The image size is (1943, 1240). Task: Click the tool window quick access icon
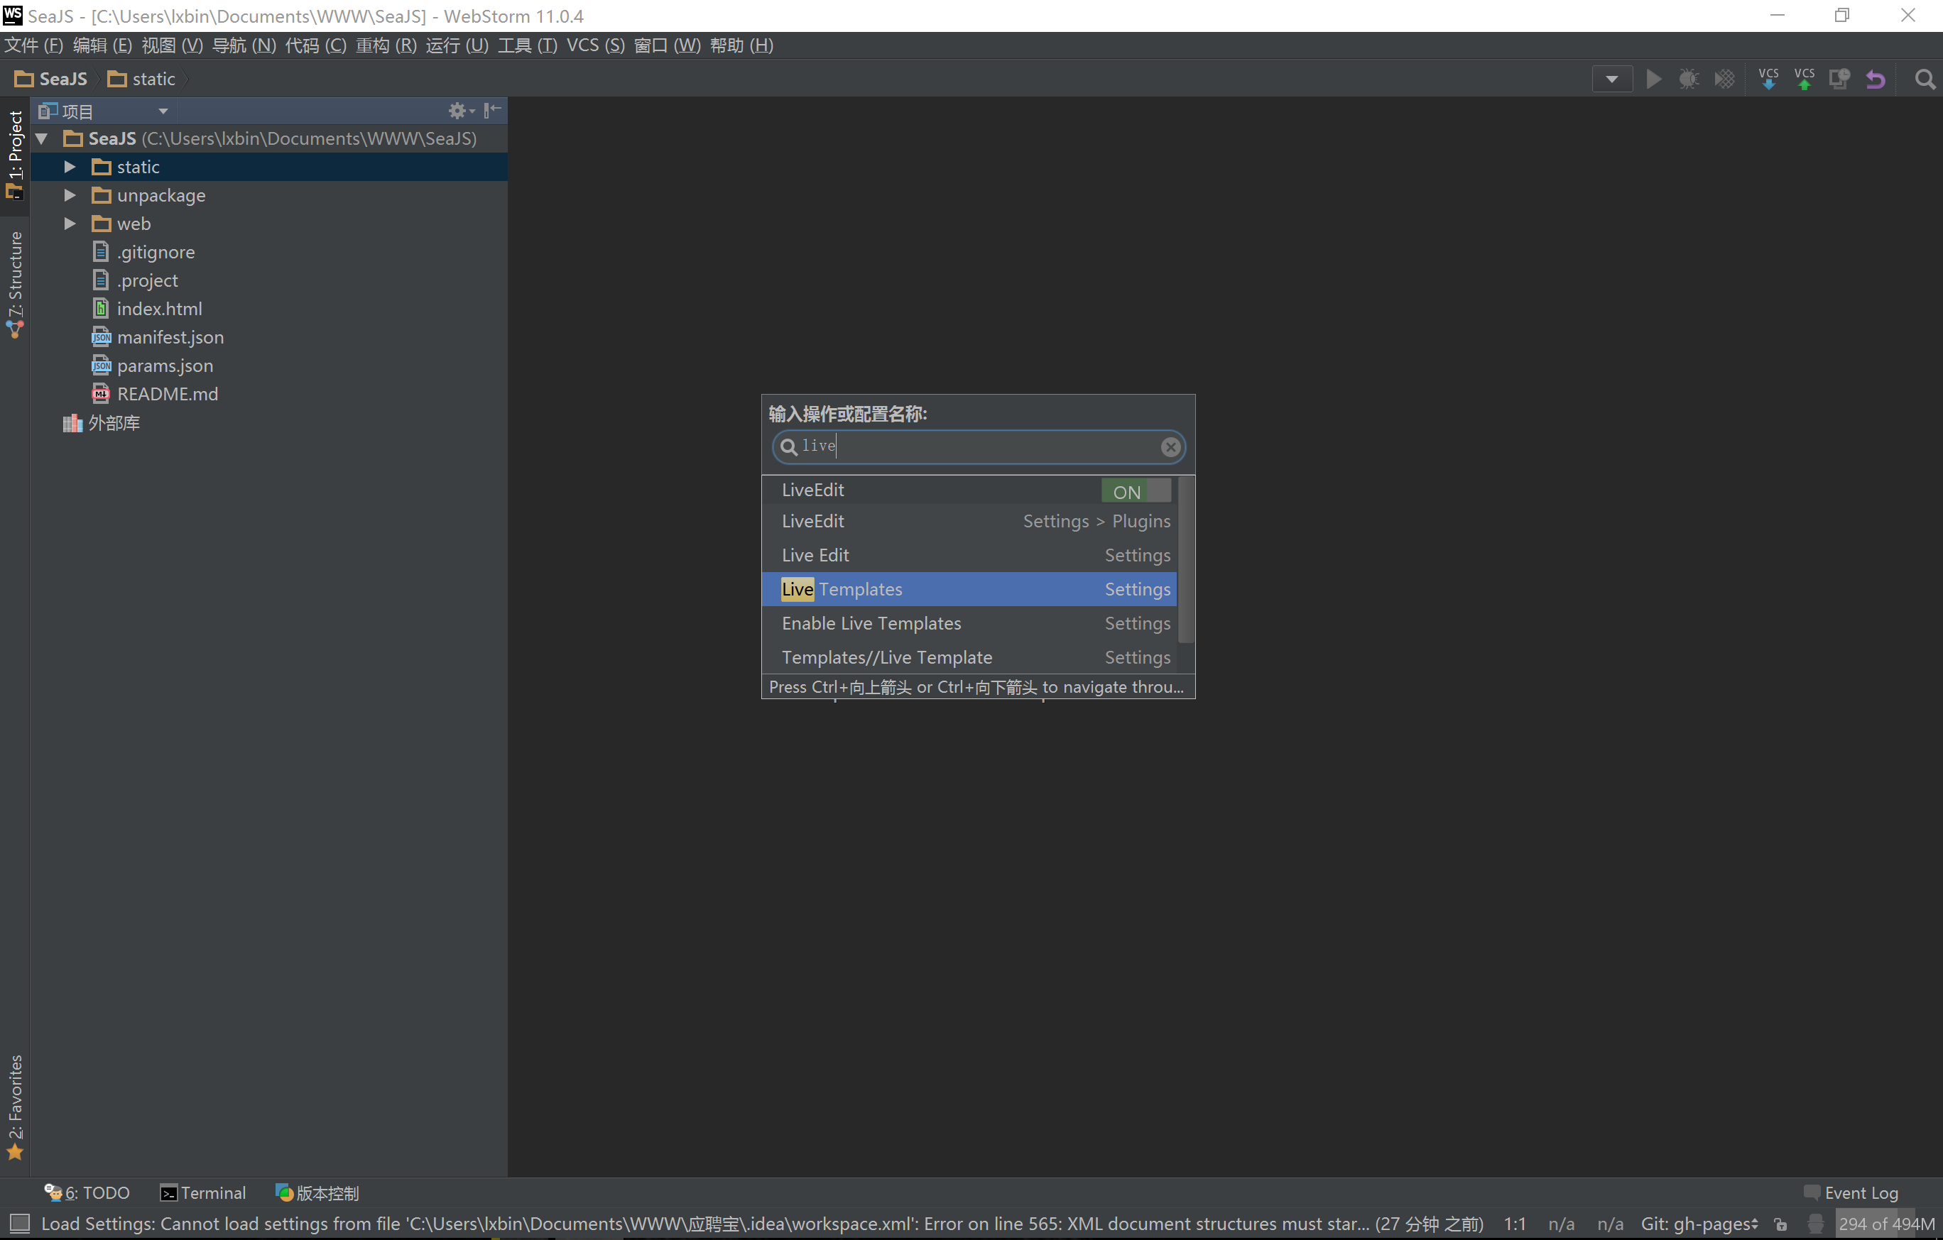(19, 1223)
